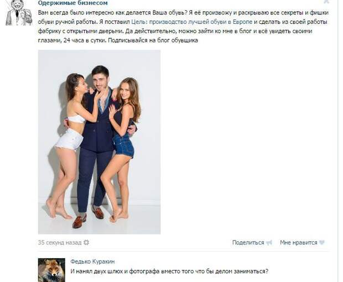The image size is (343, 282).
Task: Click the phrase Подписывайся на блог обувщика
Action: [153, 40]
